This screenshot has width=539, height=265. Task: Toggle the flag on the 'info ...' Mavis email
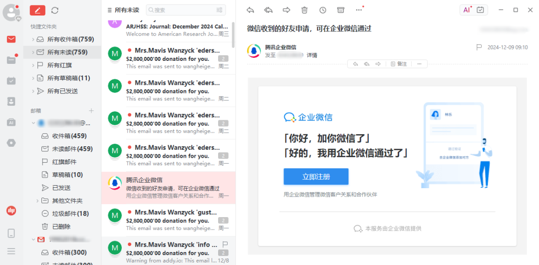coord(225,245)
